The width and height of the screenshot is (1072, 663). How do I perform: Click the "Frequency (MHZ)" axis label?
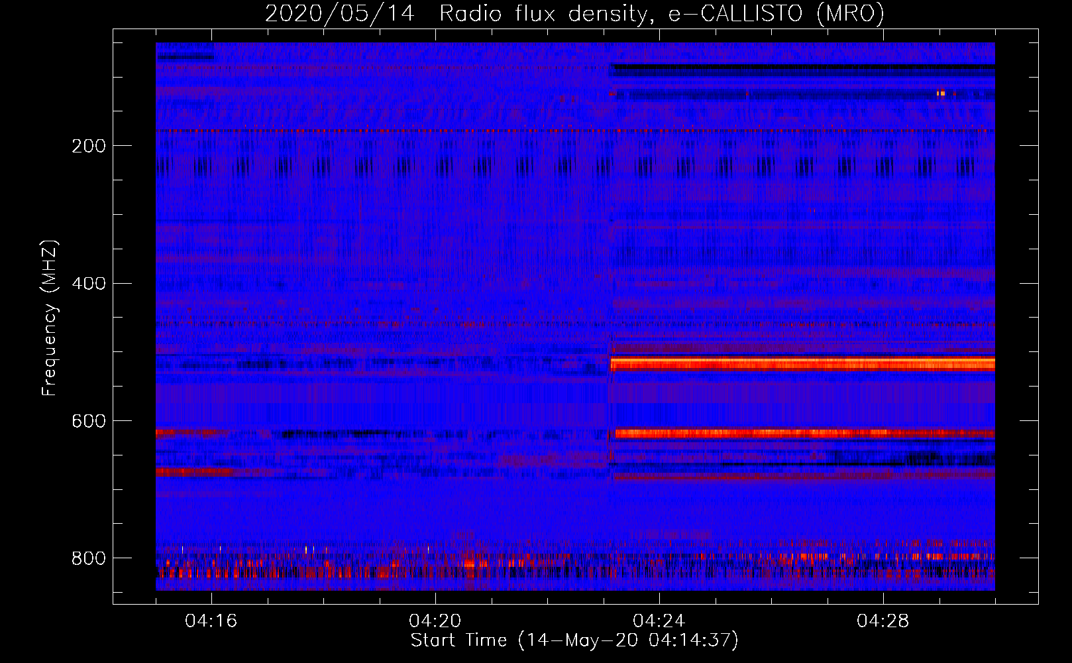click(x=50, y=318)
